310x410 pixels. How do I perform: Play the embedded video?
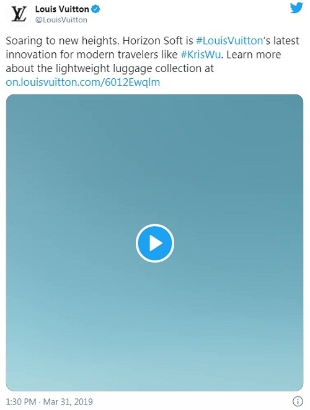155,243
